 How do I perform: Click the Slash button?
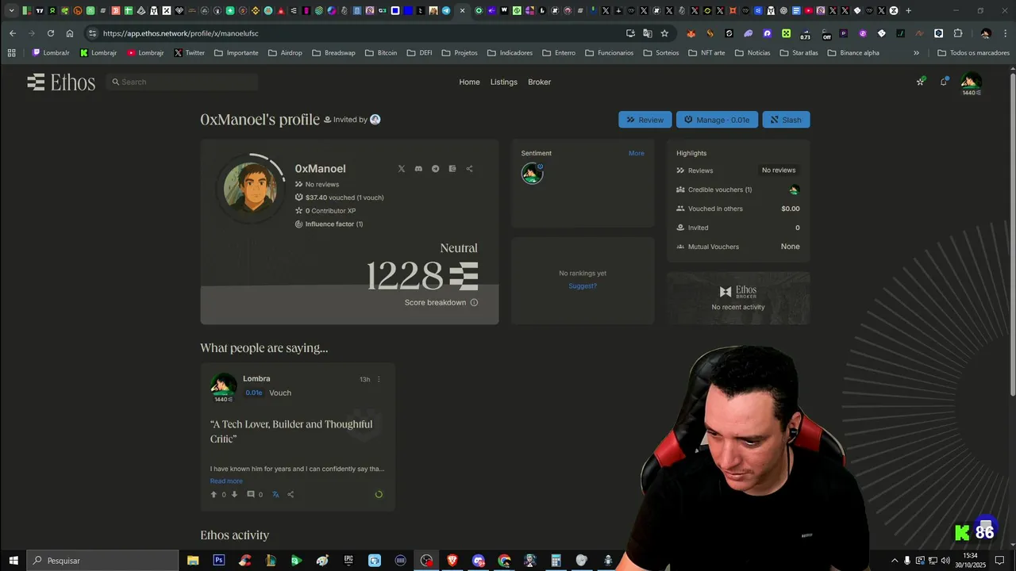click(x=786, y=120)
